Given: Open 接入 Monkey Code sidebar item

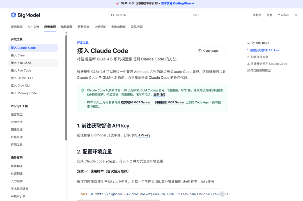Looking at the screenshot, I should coord(33,93).
